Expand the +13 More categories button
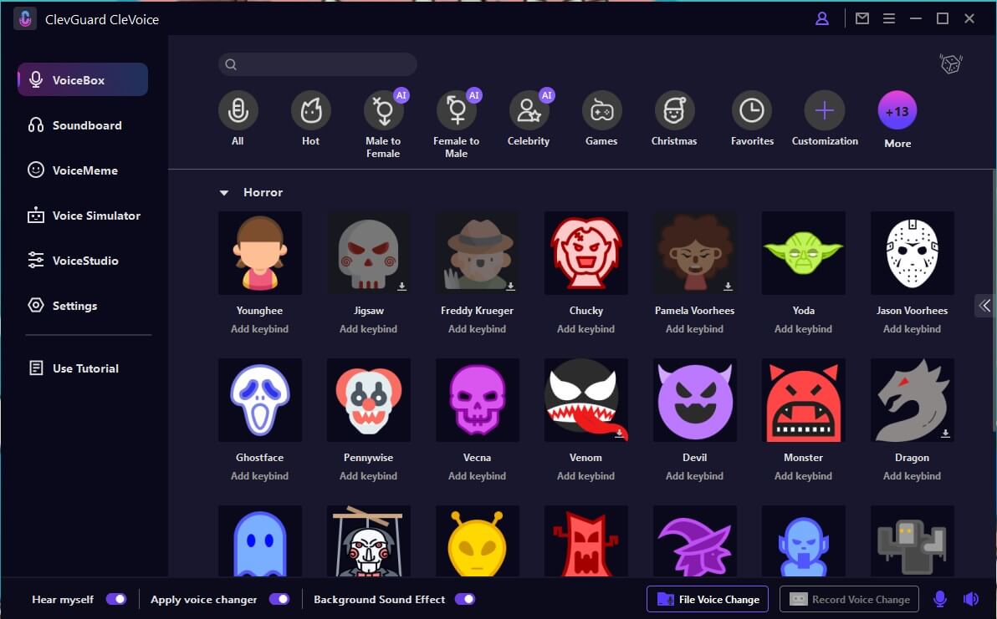Screen dimensions: 997x619 tap(897, 111)
